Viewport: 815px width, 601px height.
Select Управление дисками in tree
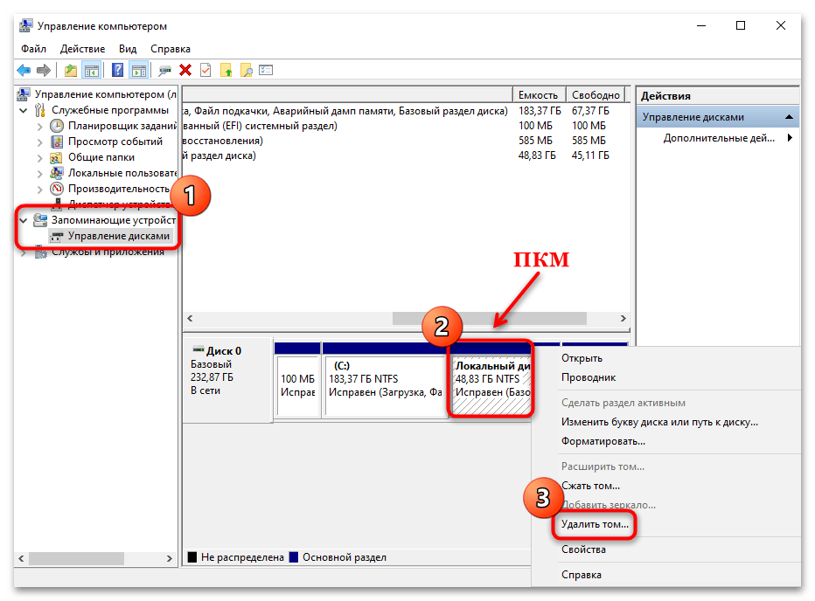(119, 236)
